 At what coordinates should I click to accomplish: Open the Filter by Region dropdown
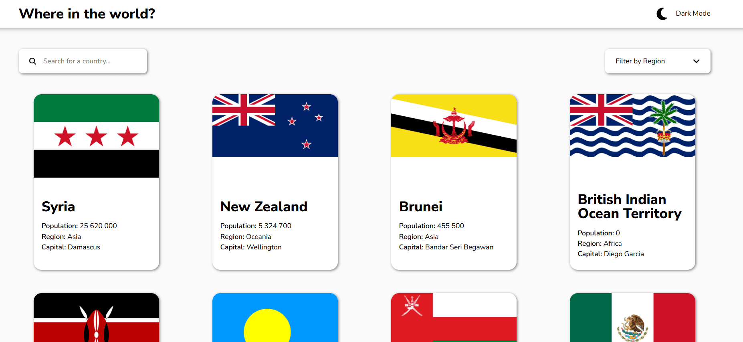(x=658, y=61)
